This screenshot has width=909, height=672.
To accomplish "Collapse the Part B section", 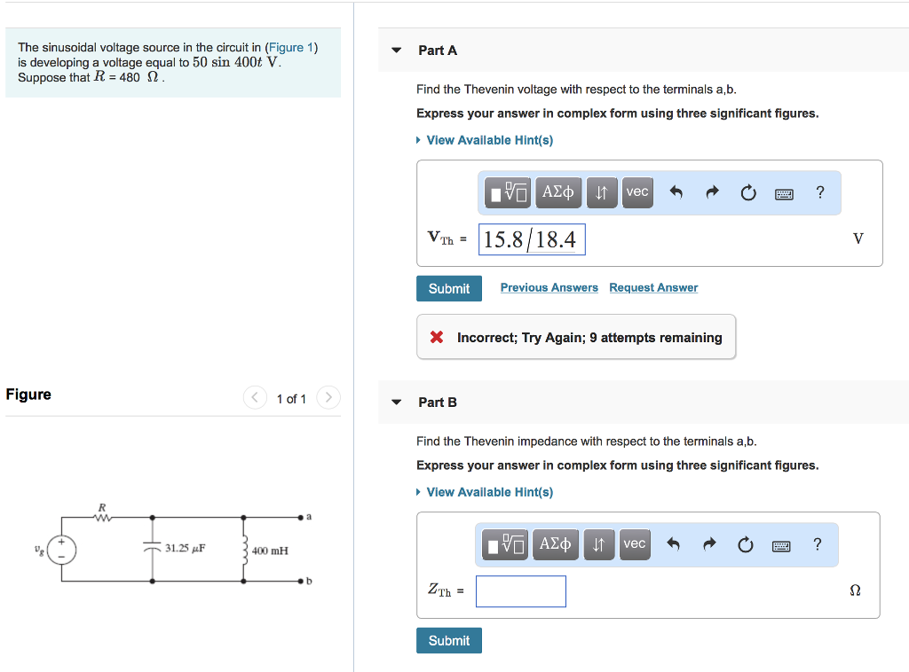I will click(396, 402).
